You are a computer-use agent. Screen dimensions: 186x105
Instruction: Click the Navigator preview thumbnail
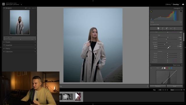tap(20, 22)
